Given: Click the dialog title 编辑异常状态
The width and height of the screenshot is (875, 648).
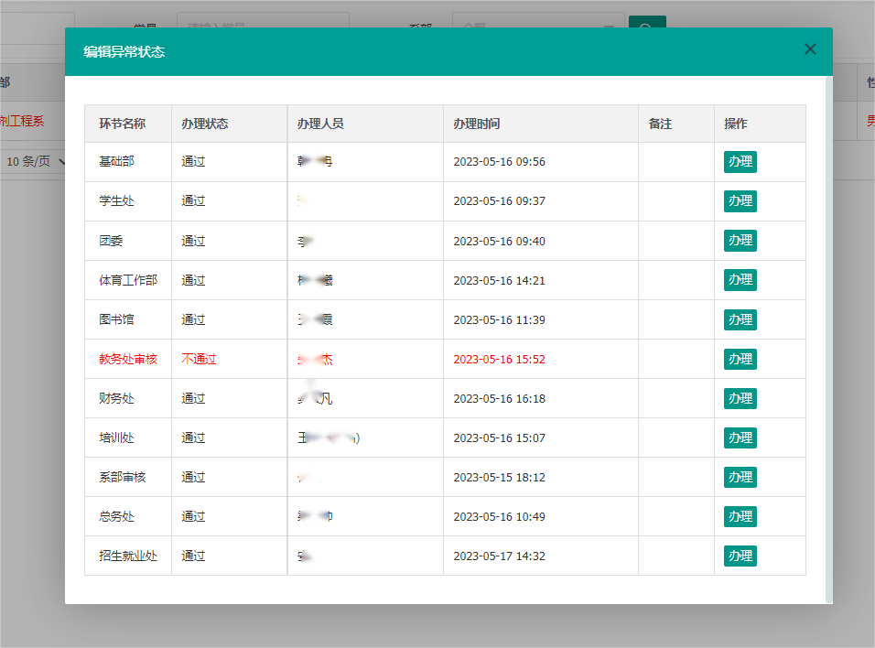Looking at the screenshot, I should point(124,52).
